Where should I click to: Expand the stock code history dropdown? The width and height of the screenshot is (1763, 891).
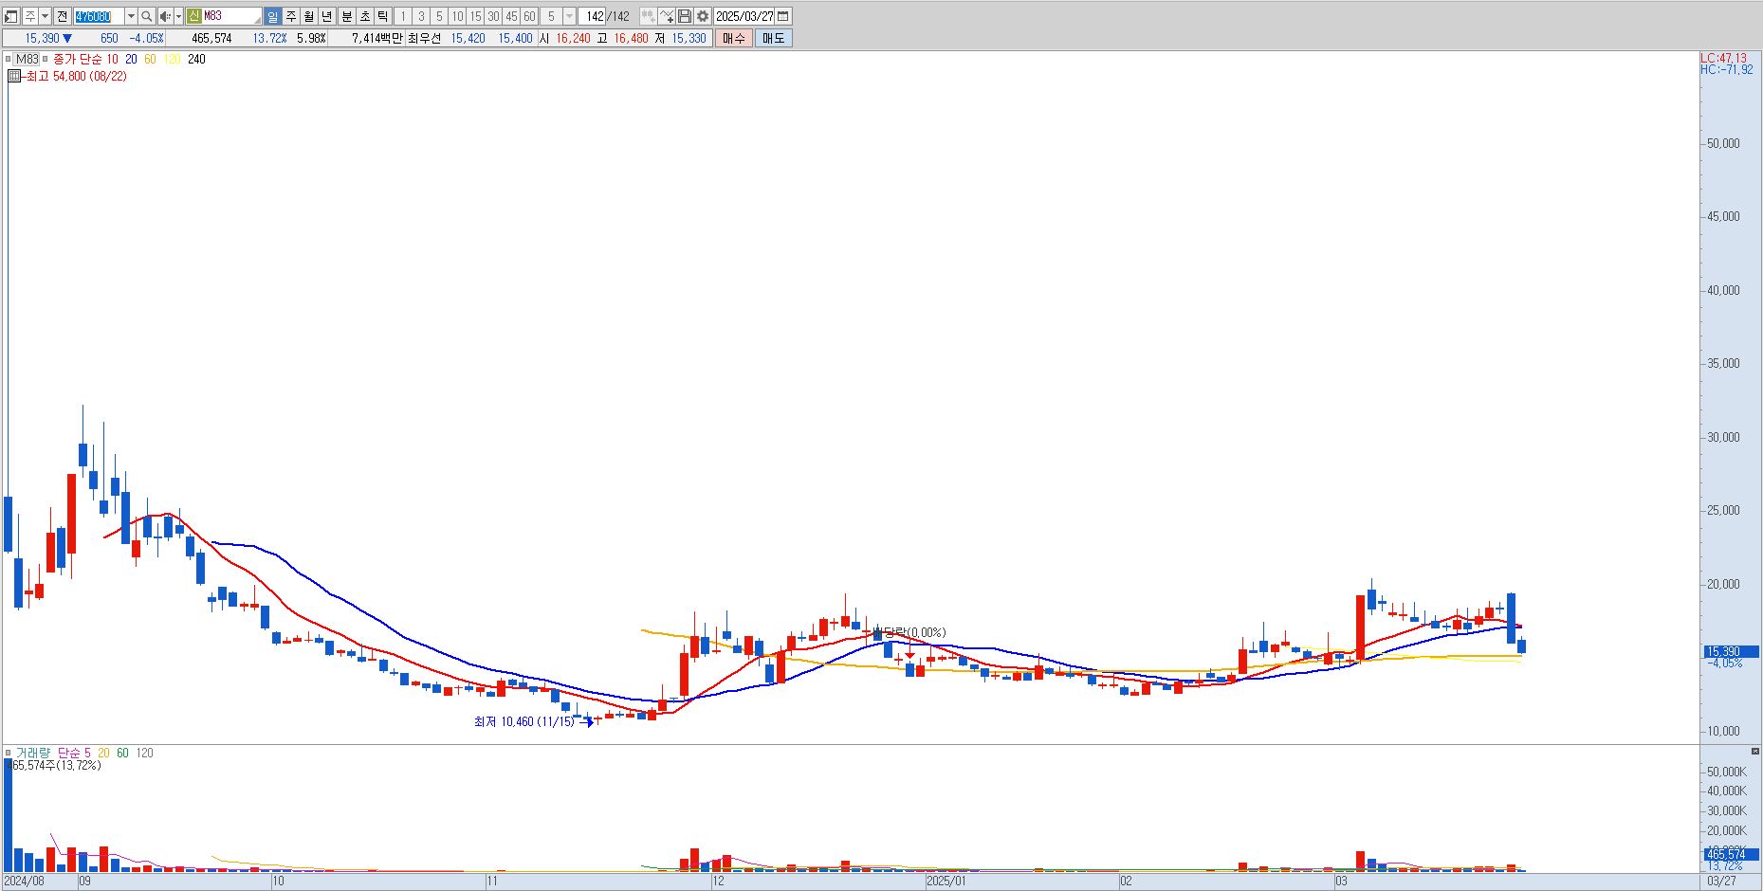coord(131,16)
